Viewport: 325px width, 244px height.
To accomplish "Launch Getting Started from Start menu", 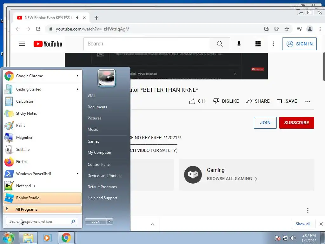I will click(x=43, y=89).
